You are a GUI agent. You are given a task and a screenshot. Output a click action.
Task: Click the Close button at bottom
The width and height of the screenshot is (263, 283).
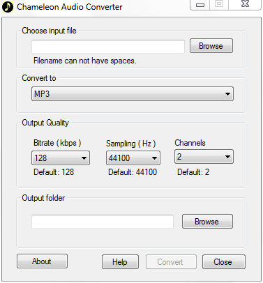(223, 262)
